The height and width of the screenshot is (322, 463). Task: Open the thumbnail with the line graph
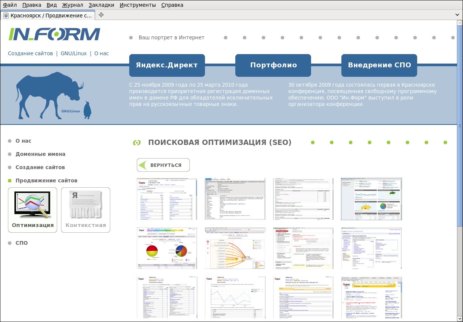(x=235, y=297)
